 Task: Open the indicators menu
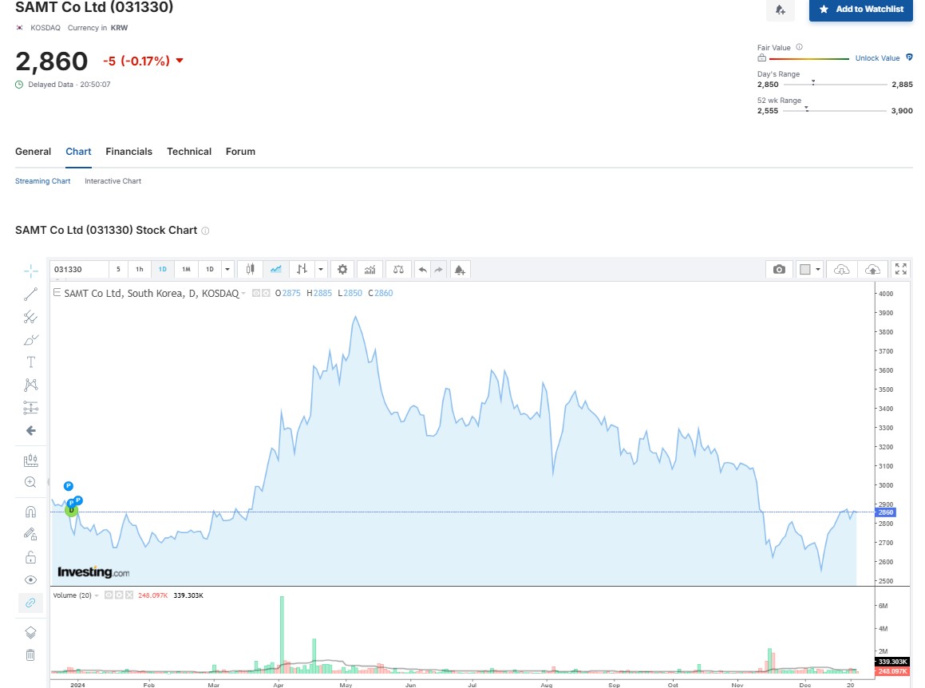pos(370,269)
